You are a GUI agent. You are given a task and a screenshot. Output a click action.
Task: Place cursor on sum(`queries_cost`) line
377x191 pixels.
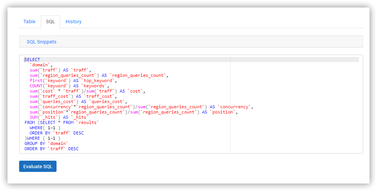click(78, 102)
